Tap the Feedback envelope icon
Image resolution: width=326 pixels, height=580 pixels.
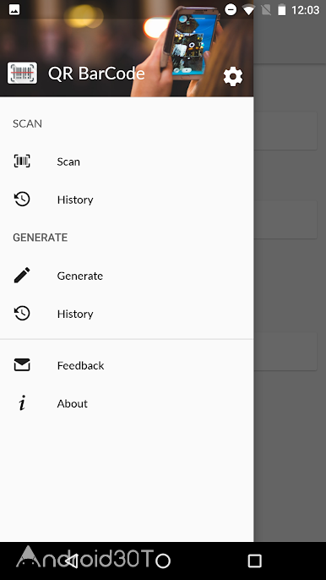(22, 365)
